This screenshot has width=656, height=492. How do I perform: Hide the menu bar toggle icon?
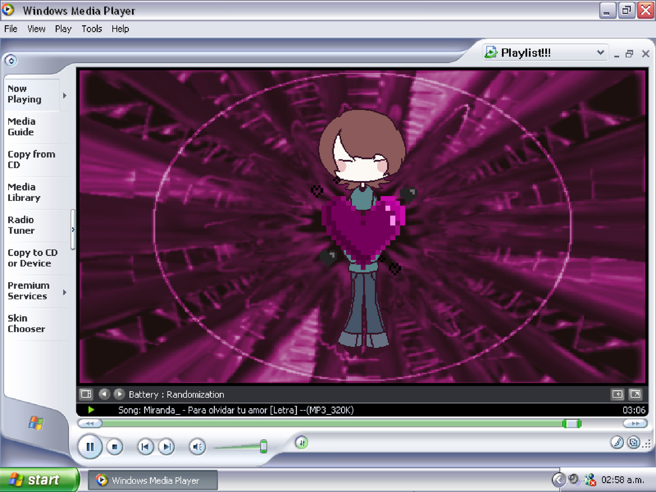(11, 60)
